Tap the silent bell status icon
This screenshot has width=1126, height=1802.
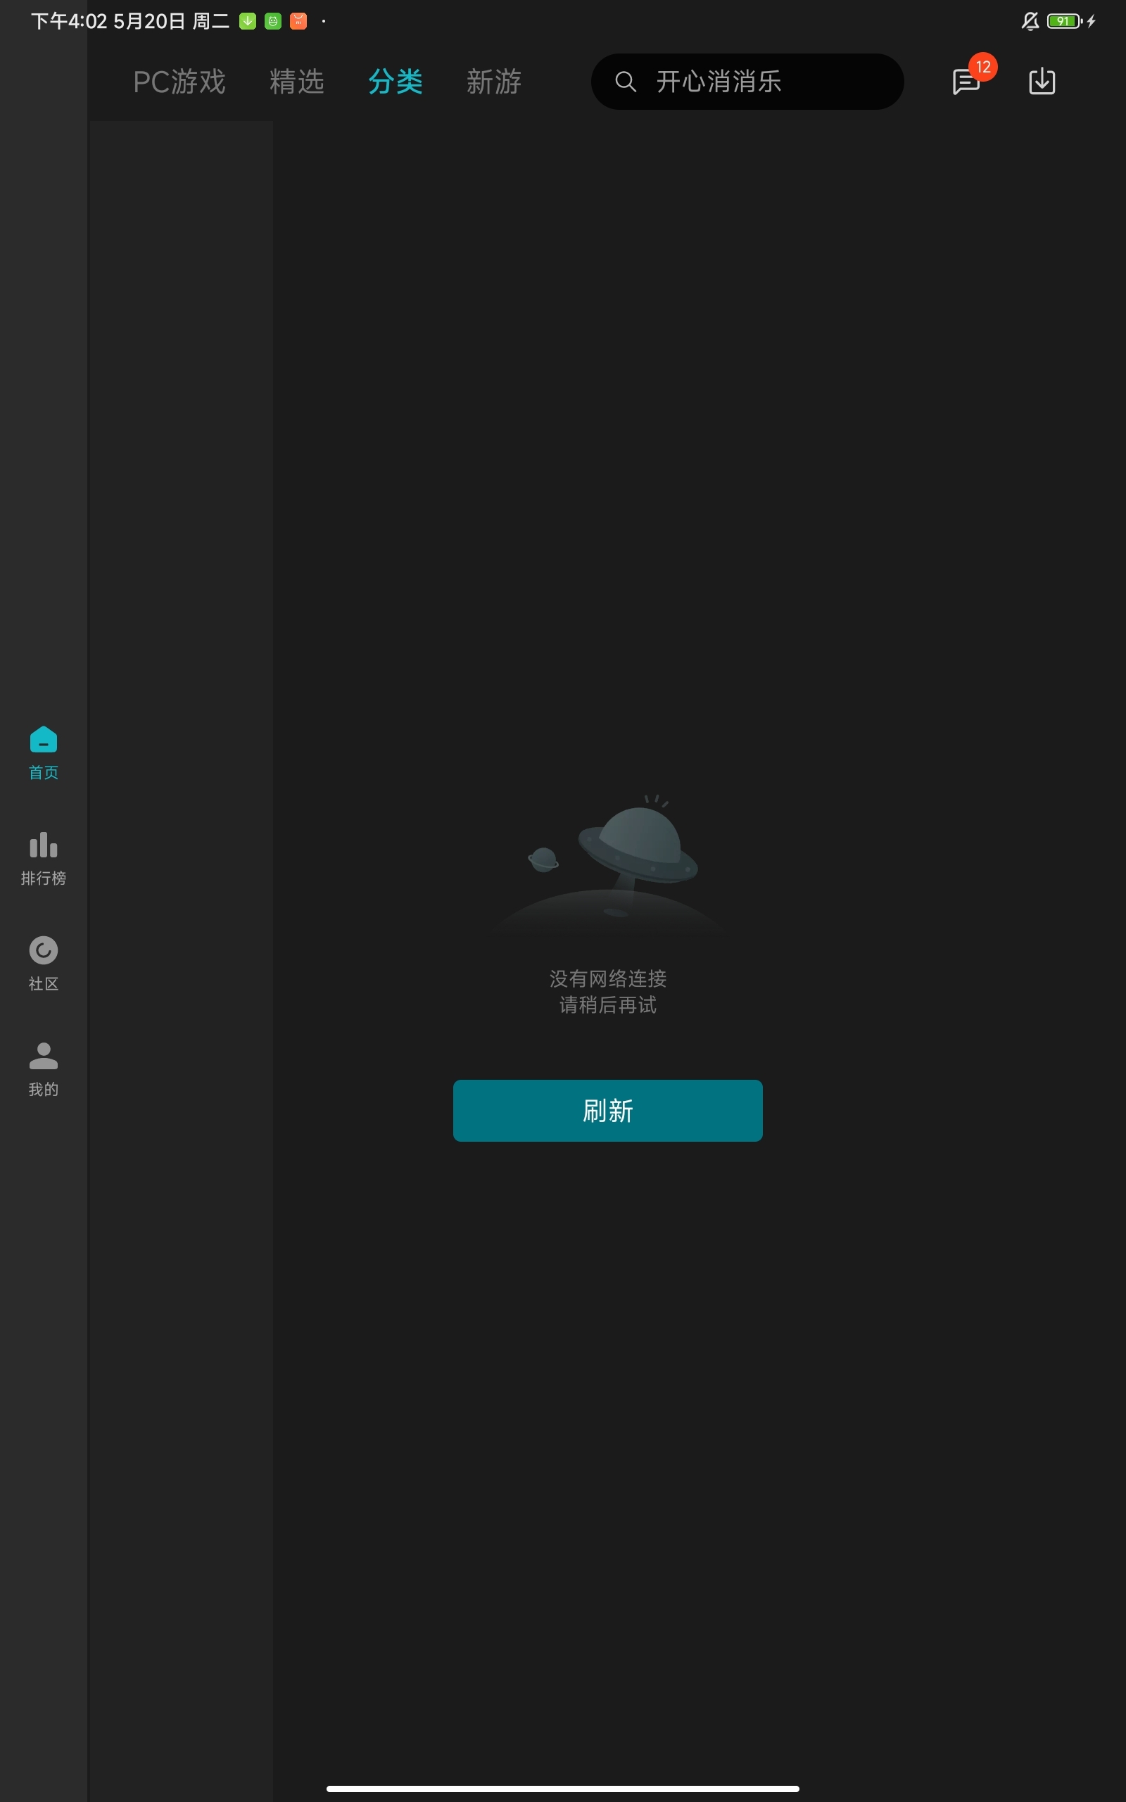(x=1029, y=22)
